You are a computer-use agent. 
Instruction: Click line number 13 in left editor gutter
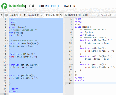[5, 51]
